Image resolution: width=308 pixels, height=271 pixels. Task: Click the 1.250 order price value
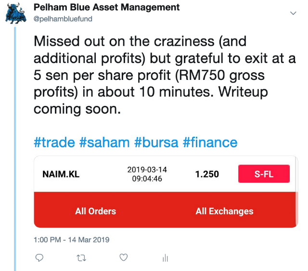point(207,174)
